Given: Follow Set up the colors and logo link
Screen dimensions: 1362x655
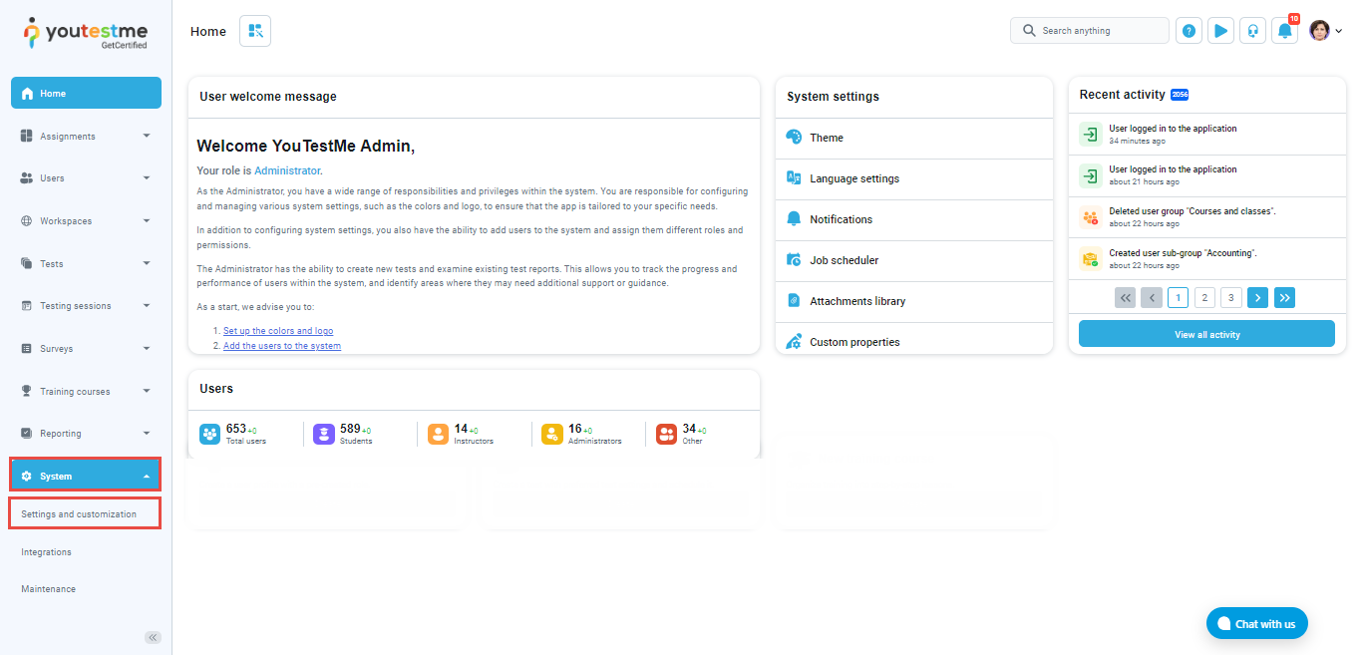Looking at the screenshot, I should pyautogui.click(x=278, y=331).
